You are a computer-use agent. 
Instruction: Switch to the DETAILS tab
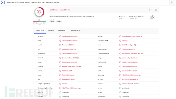[x=51, y=31]
